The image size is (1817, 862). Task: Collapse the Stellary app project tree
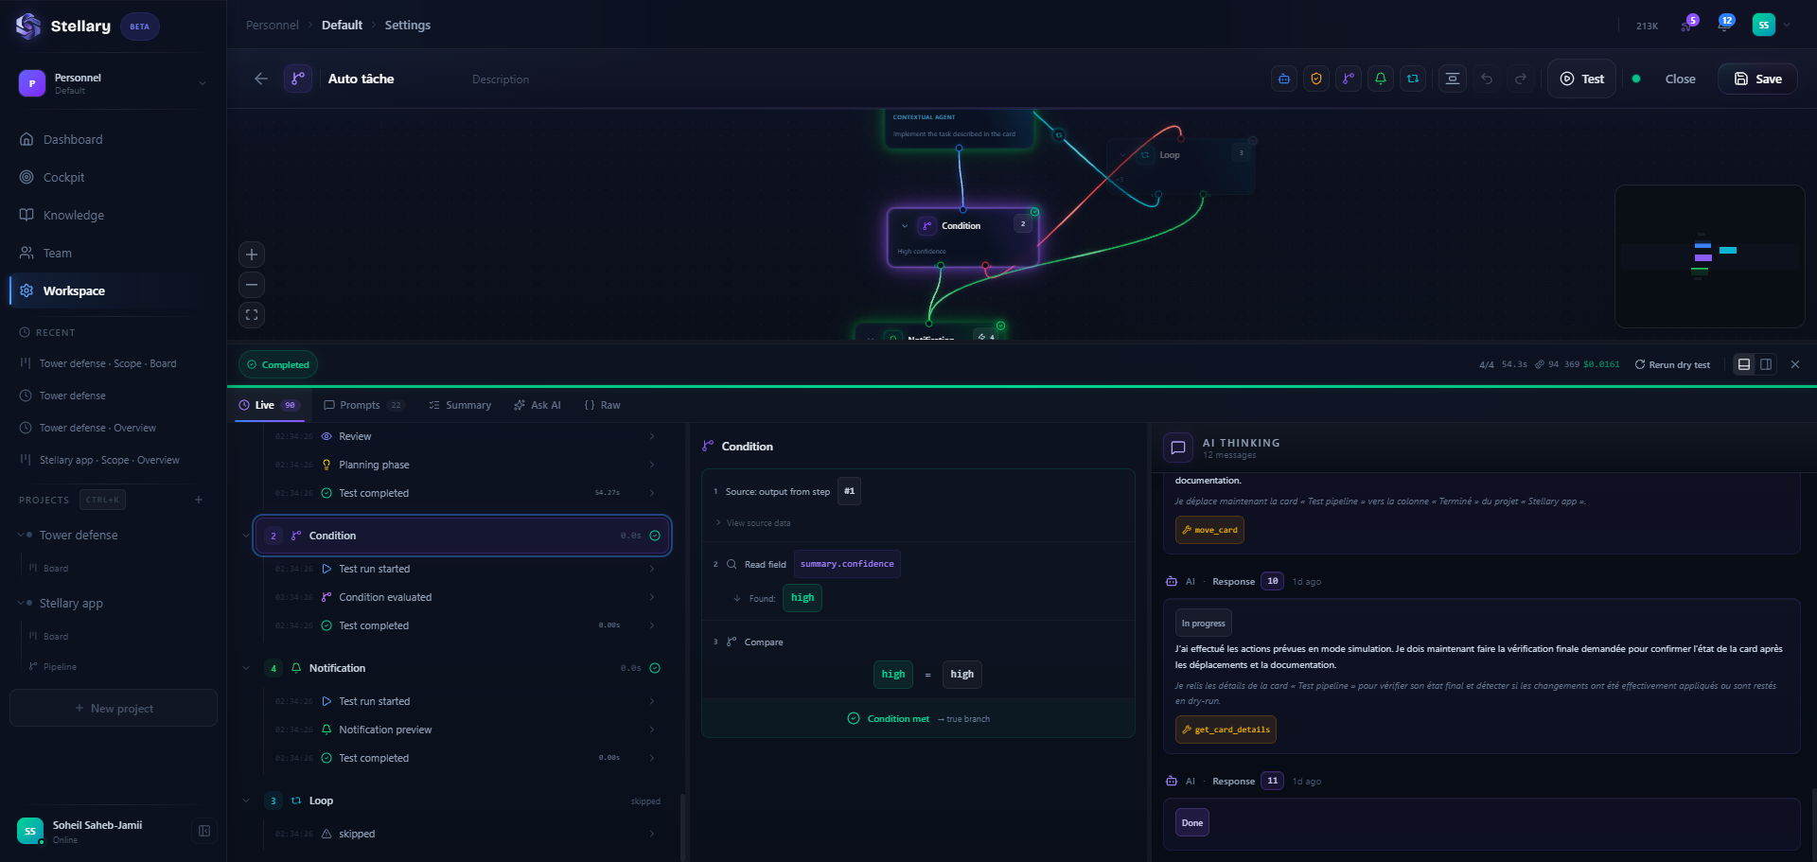(x=21, y=603)
